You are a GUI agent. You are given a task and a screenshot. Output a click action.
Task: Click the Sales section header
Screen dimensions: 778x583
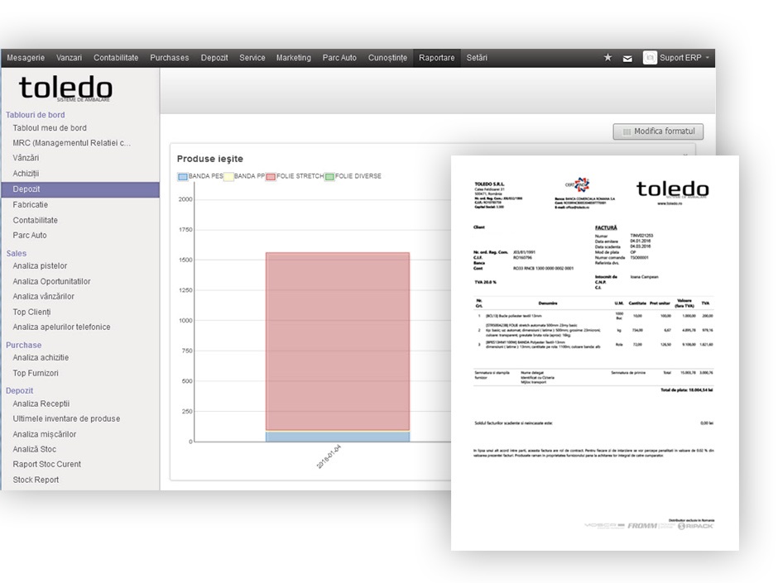17,253
